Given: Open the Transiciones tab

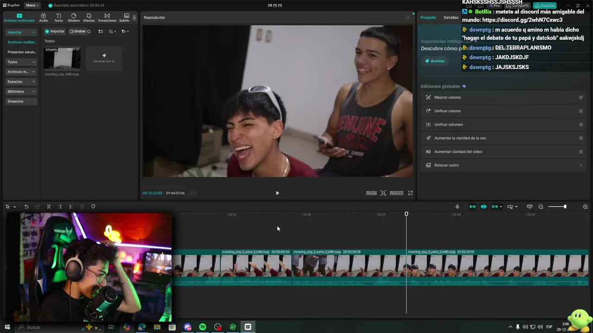Looking at the screenshot, I should click(107, 18).
